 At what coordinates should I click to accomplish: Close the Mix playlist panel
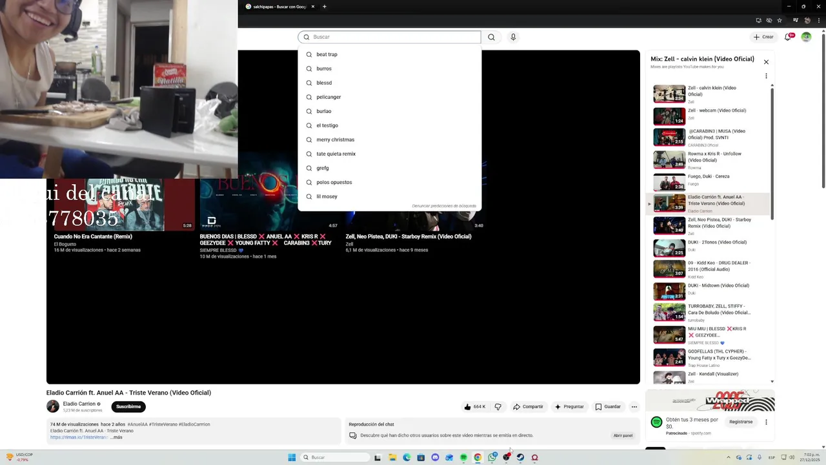click(766, 62)
